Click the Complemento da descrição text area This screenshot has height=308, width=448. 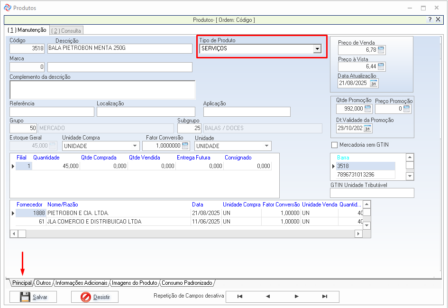click(x=102, y=90)
